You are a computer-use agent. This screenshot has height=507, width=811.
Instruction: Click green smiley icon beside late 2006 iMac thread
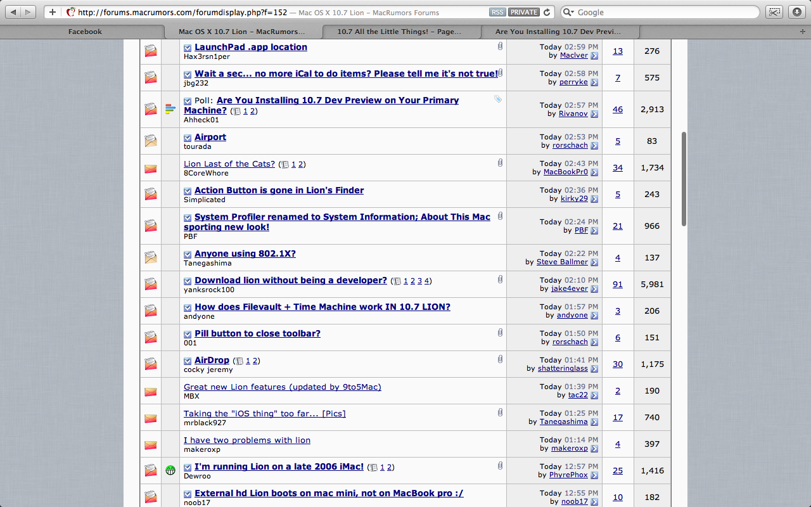[170, 470]
